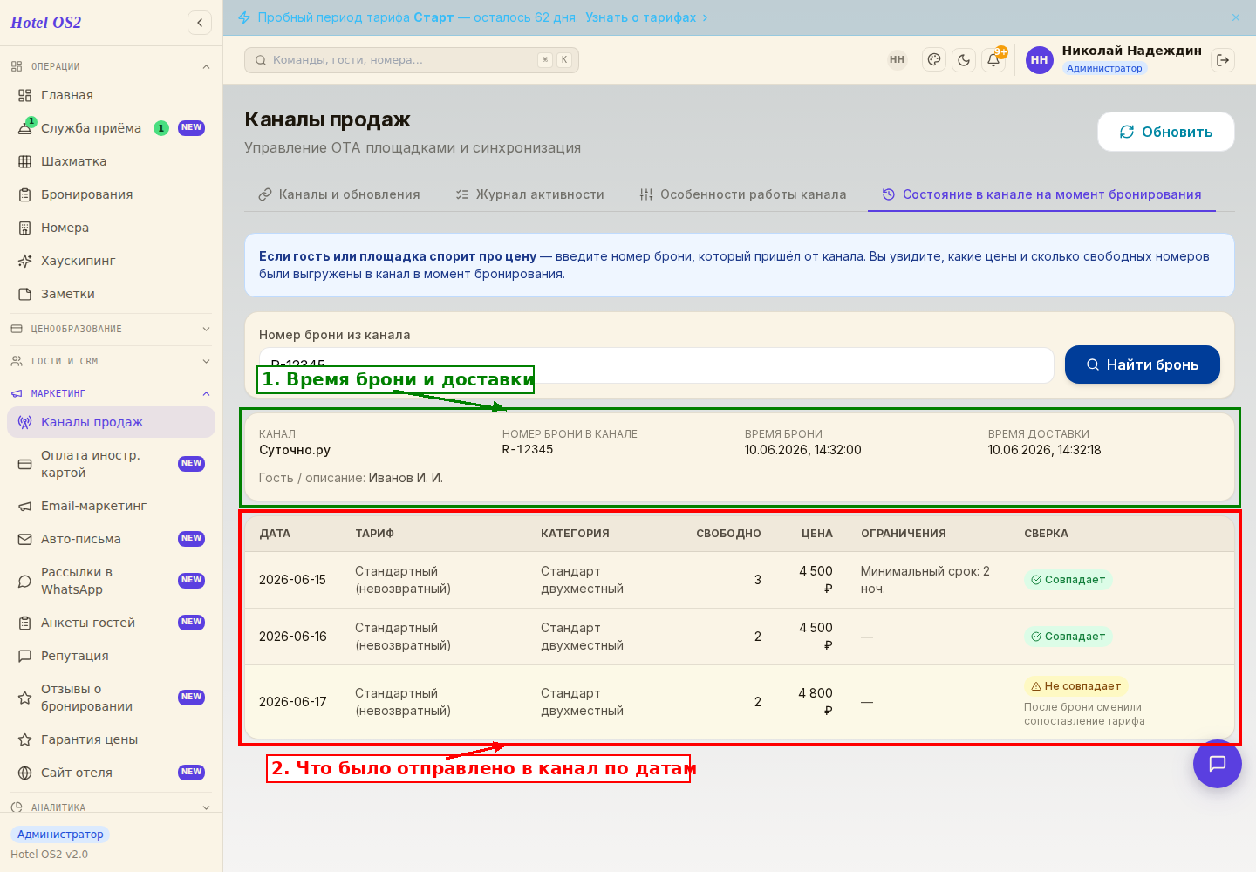
Task: Click the HH user avatar
Action: click(x=1039, y=60)
